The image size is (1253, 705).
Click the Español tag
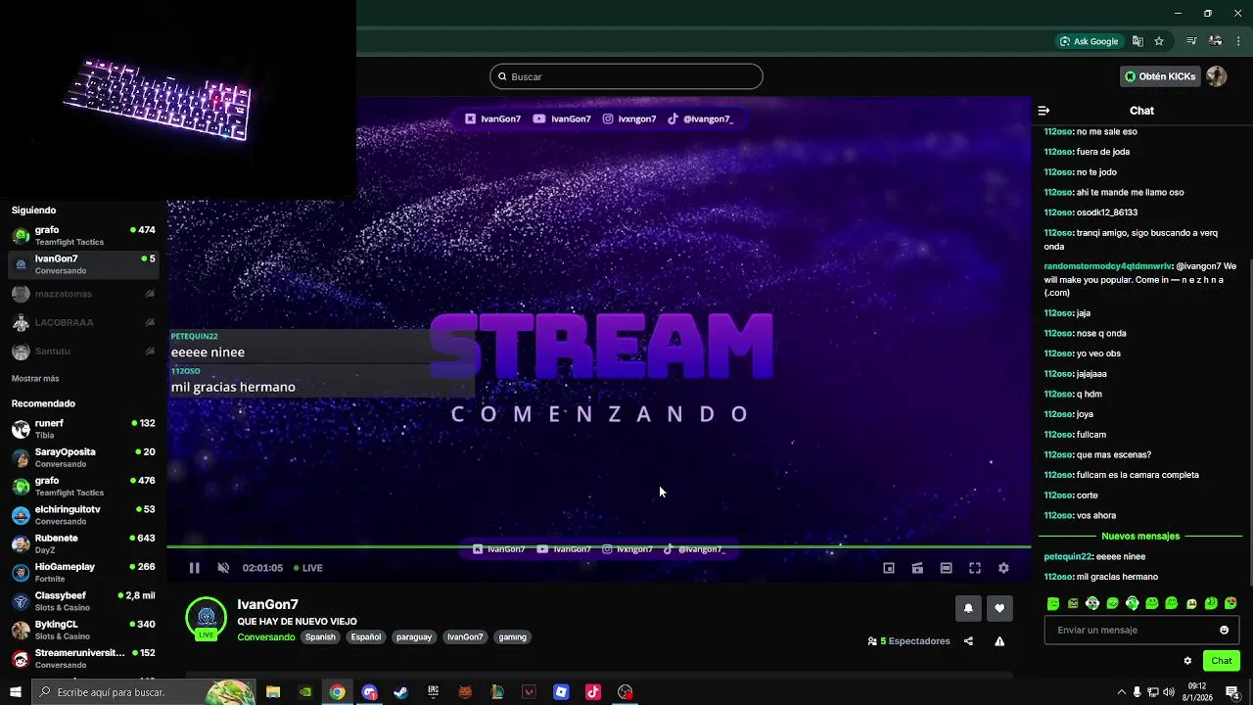click(x=366, y=637)
